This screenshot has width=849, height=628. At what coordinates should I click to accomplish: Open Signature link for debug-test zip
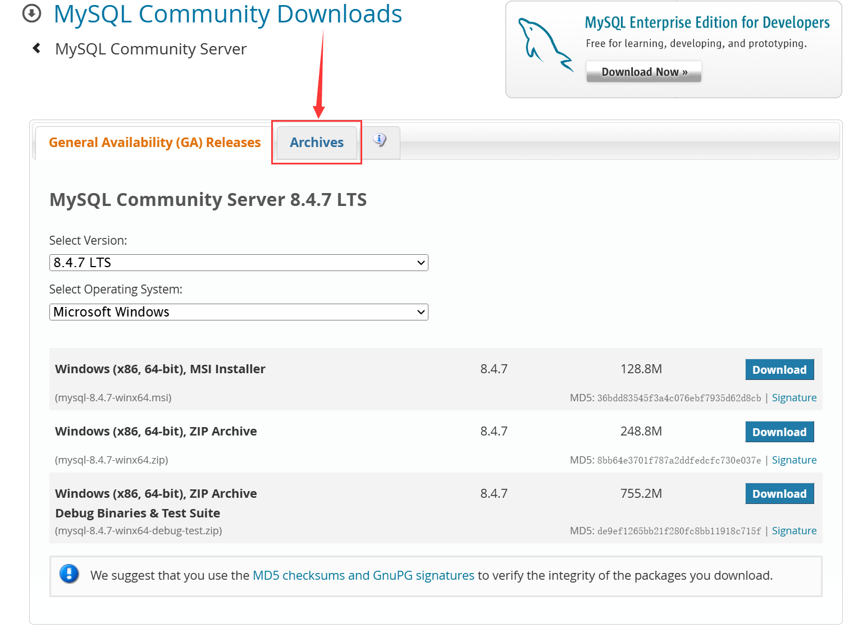(x=793, y=531)
